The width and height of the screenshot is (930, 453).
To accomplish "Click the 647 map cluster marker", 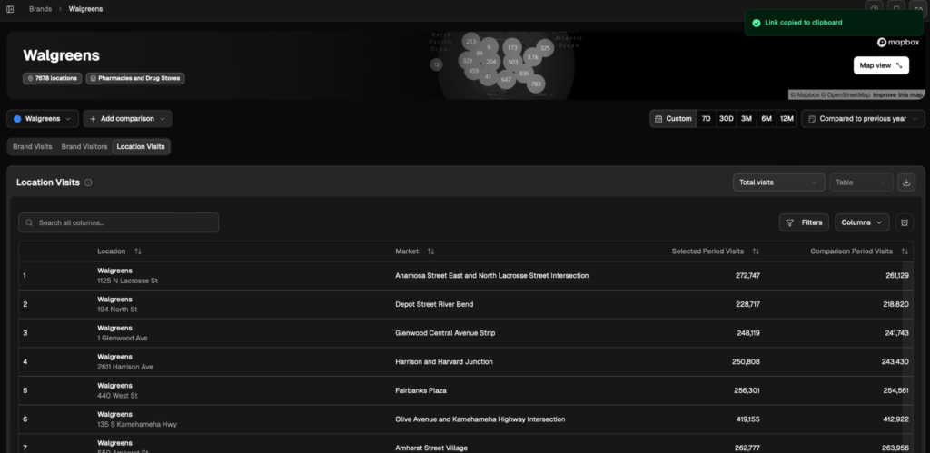I will point(506,80).
